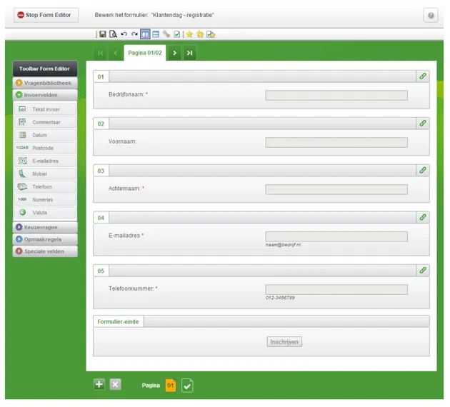Click the Inschrijven submit button
450x407 pixels.
(284, 342)
